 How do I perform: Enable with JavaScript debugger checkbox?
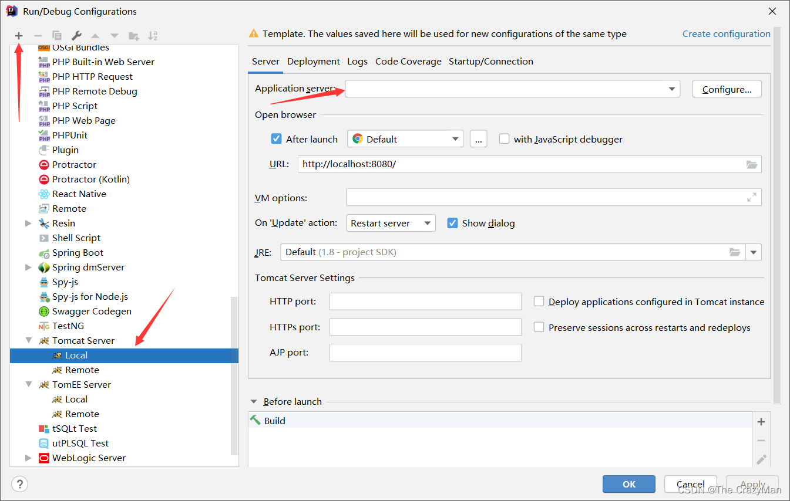(x=504, y=139)
